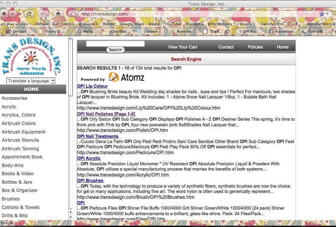The image size is (336, 227).
Task: Switch to the OverBlo... tab
Action: [117, 31]
